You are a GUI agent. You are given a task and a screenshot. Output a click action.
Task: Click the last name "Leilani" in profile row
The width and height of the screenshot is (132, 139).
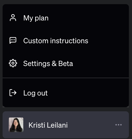click(57, 125)
